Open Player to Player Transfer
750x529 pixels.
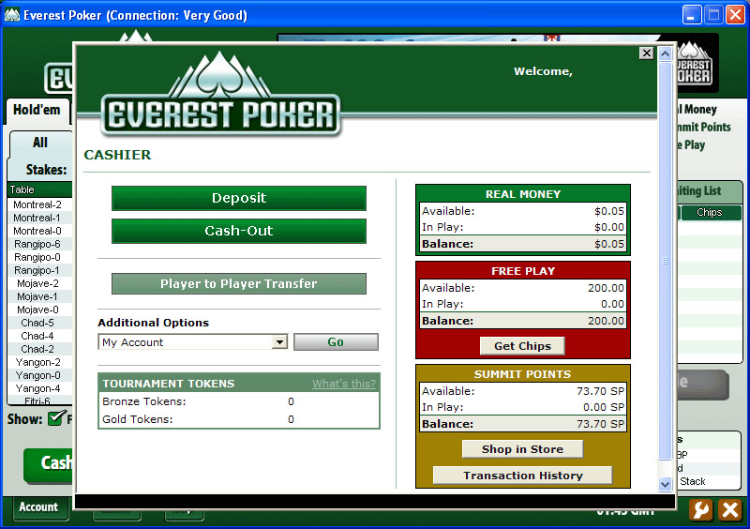point(239,284)
